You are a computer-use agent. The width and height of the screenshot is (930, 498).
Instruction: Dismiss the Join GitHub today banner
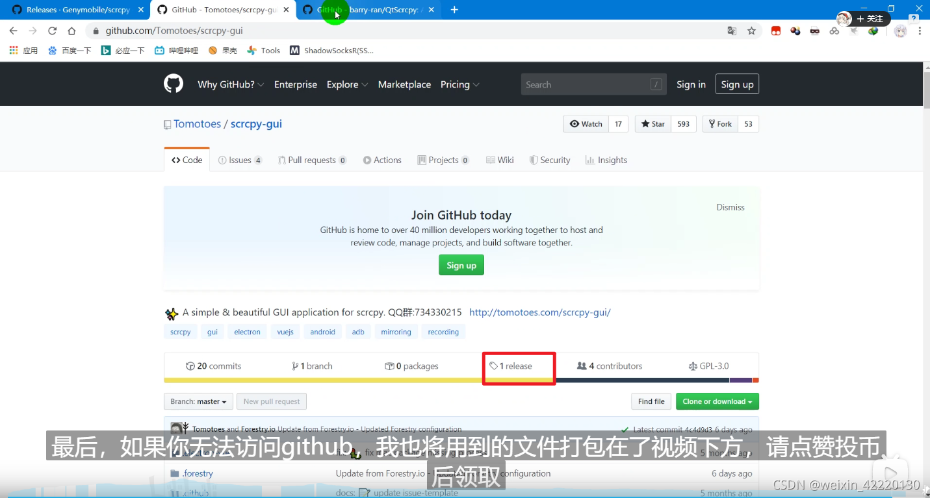(x=730, y=207)
